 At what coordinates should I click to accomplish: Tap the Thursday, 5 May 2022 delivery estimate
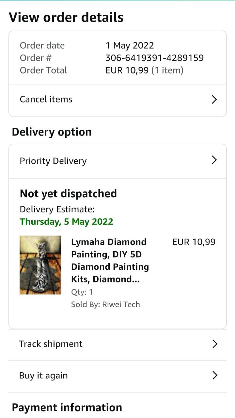pyautogui.click(x=67, y=222)
